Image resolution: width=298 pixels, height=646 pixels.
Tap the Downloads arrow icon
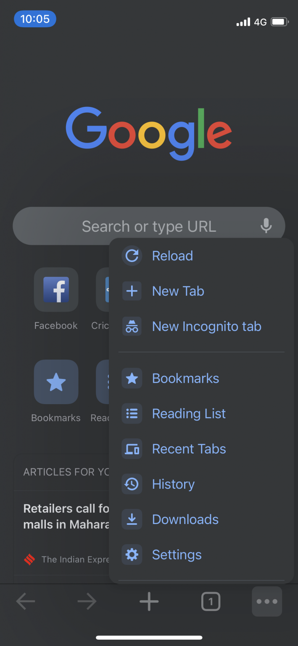pyautogui.click(x=132, y=520)
